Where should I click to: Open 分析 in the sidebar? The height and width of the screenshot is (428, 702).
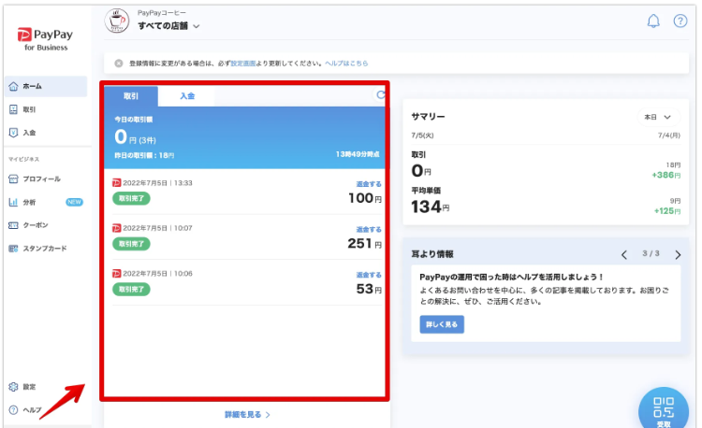click(x=29, y=202)
